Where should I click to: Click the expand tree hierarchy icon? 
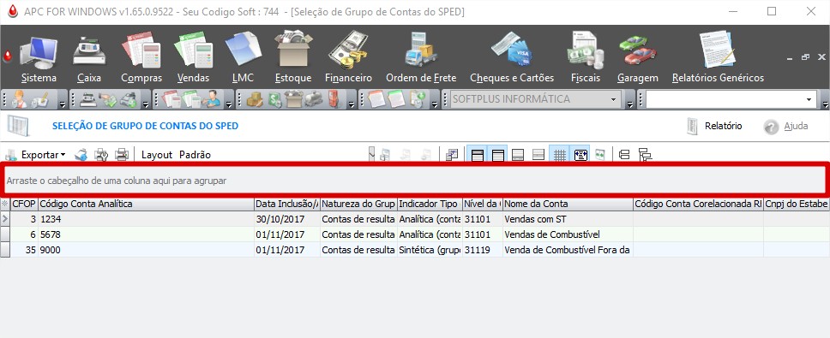[646, 155]
